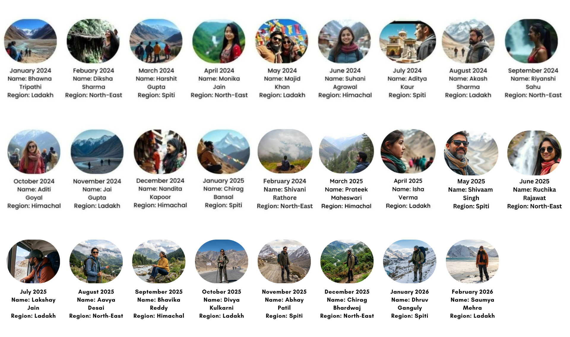Open Diksha Sharma's hanging bridge photo
Viewport: 570px width, 337px height.
(x=93, y=41)
